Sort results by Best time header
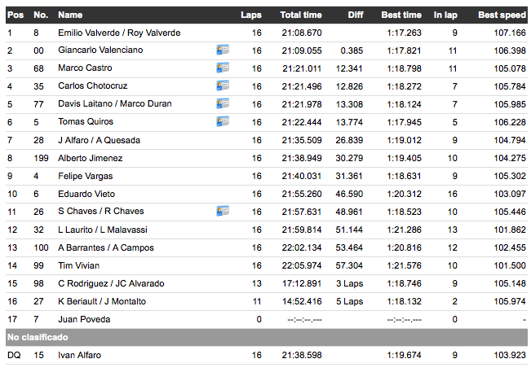The height and width of the screenshot is (372, 531). click(x=401, y=15)
